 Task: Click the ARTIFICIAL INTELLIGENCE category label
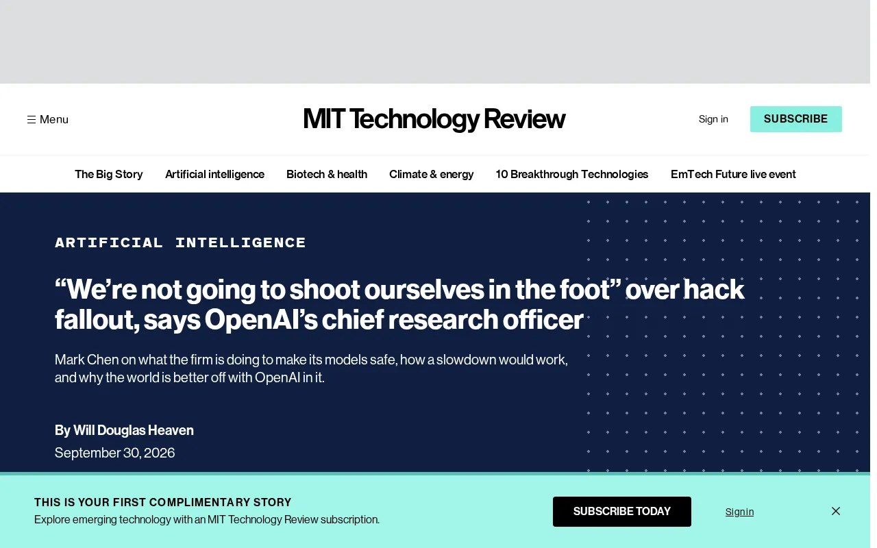tap(180, 242)
